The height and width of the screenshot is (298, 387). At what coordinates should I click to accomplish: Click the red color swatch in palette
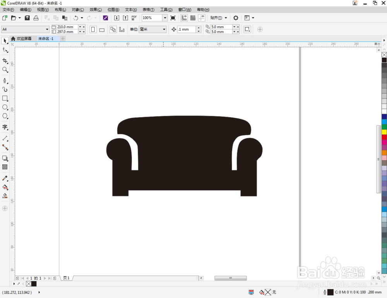(384, 137)
